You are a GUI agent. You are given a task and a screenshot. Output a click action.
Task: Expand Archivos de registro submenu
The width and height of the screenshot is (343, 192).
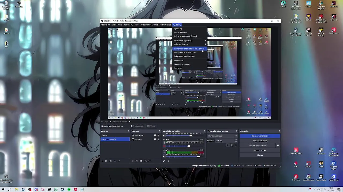[190, 41]
